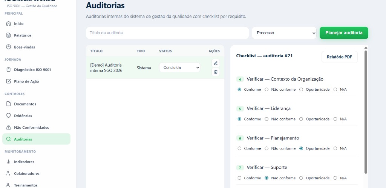The height and width of the screenshot is (188, 386).
Task: Open the Processo dropdown
Action: 284,33
